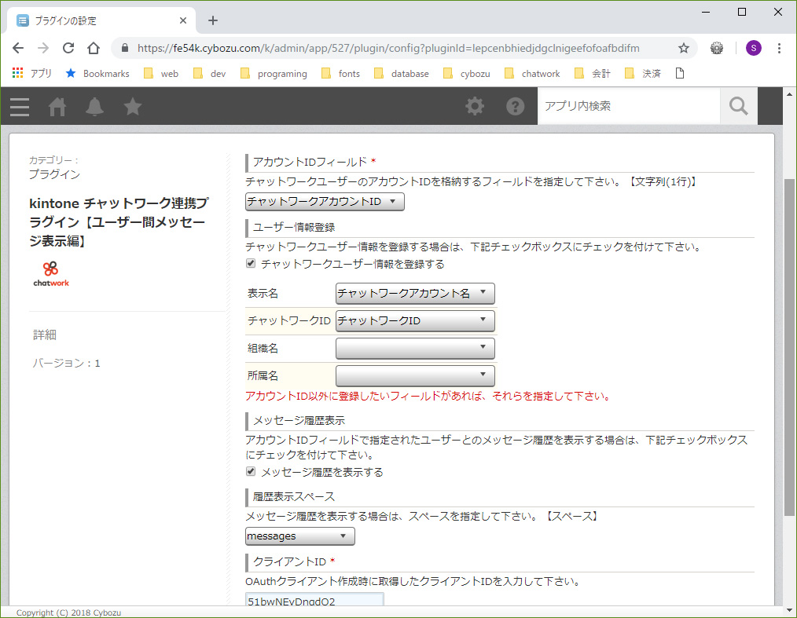Click the page vertical scrollbar thumb
Image resolution: width=797 pixels, height=618 pixels.
pos(789,348)
